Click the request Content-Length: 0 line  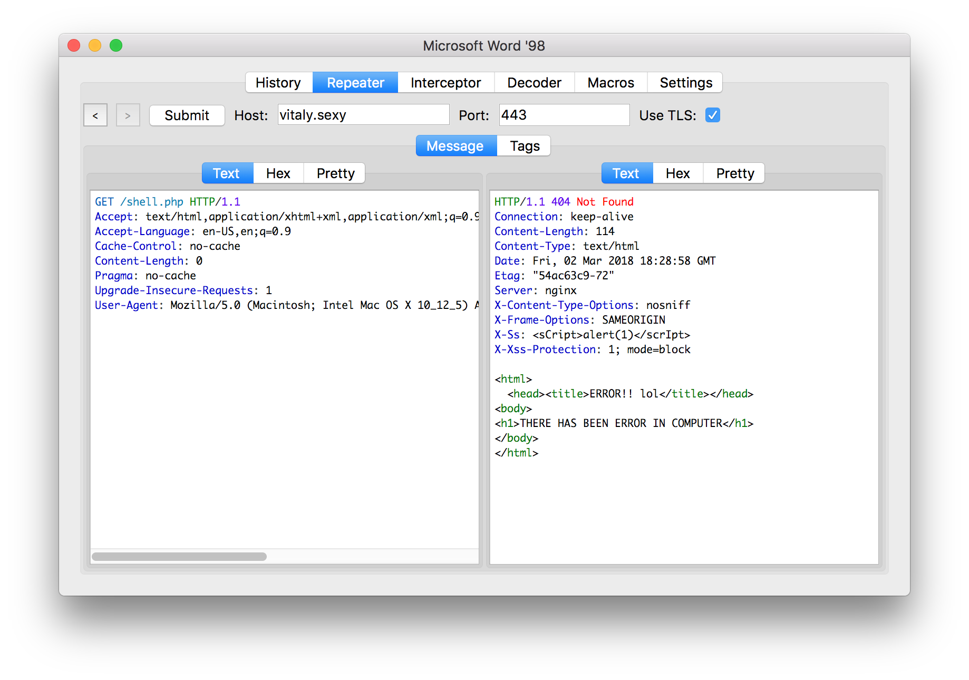[x=149, y=261]
